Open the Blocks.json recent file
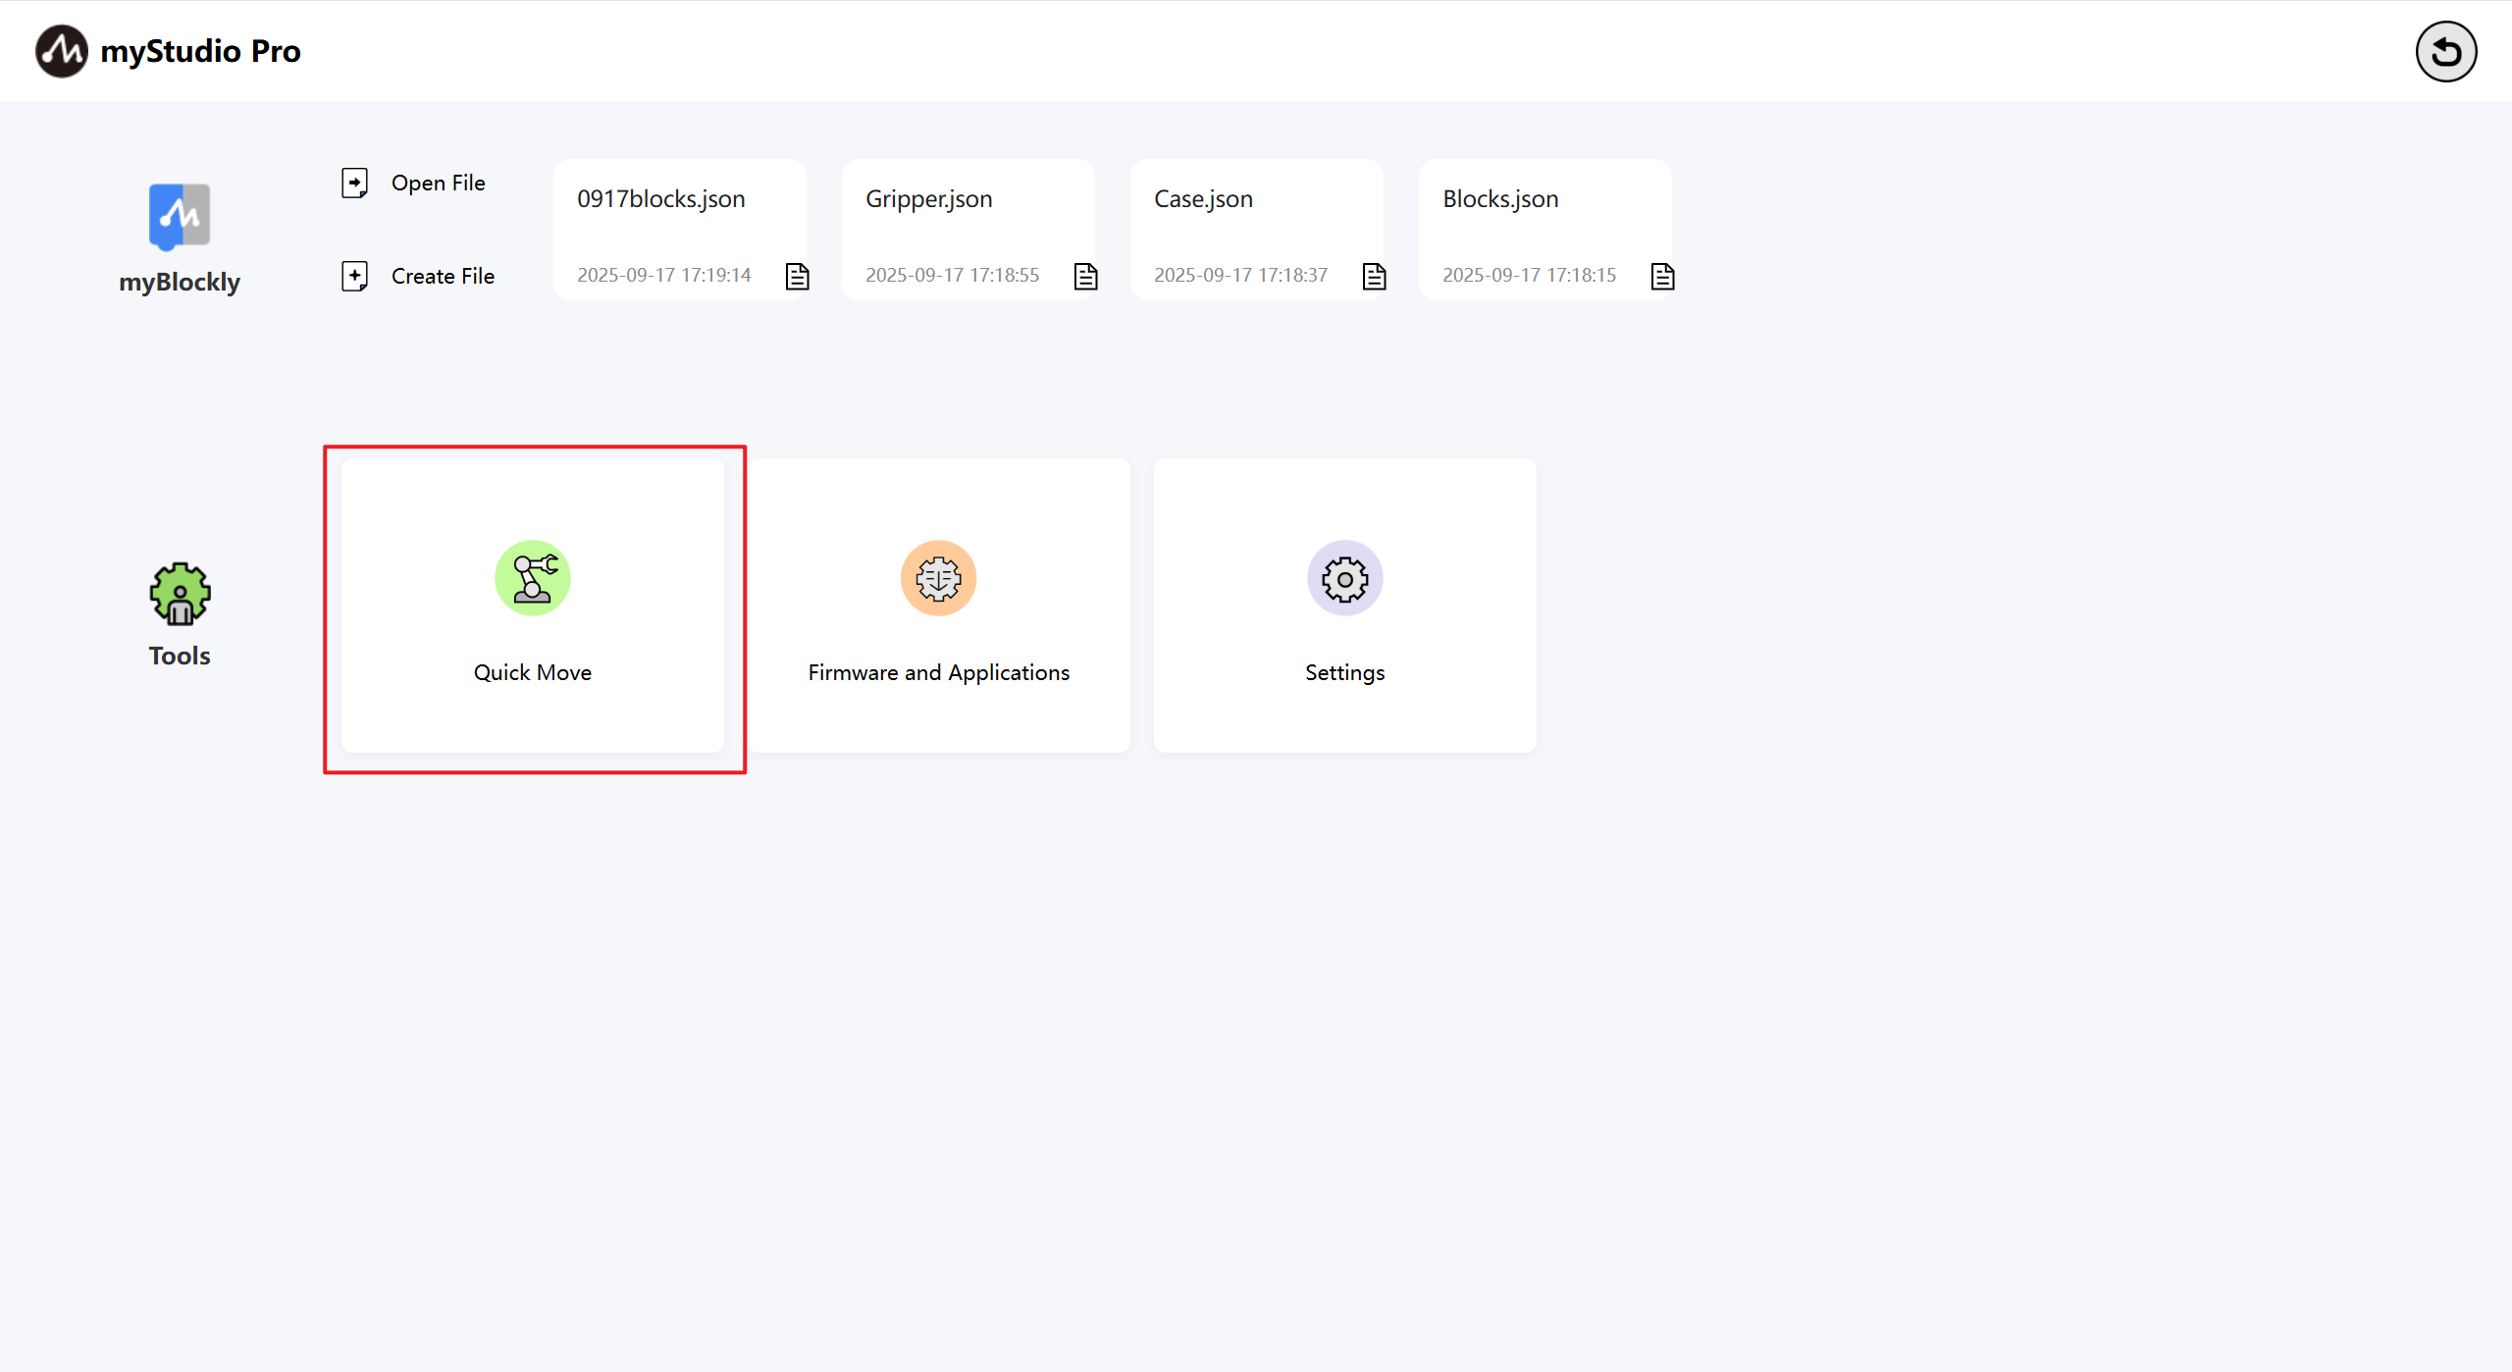The width and height of the screenshot is (2512, 1372). (1500, 199)
